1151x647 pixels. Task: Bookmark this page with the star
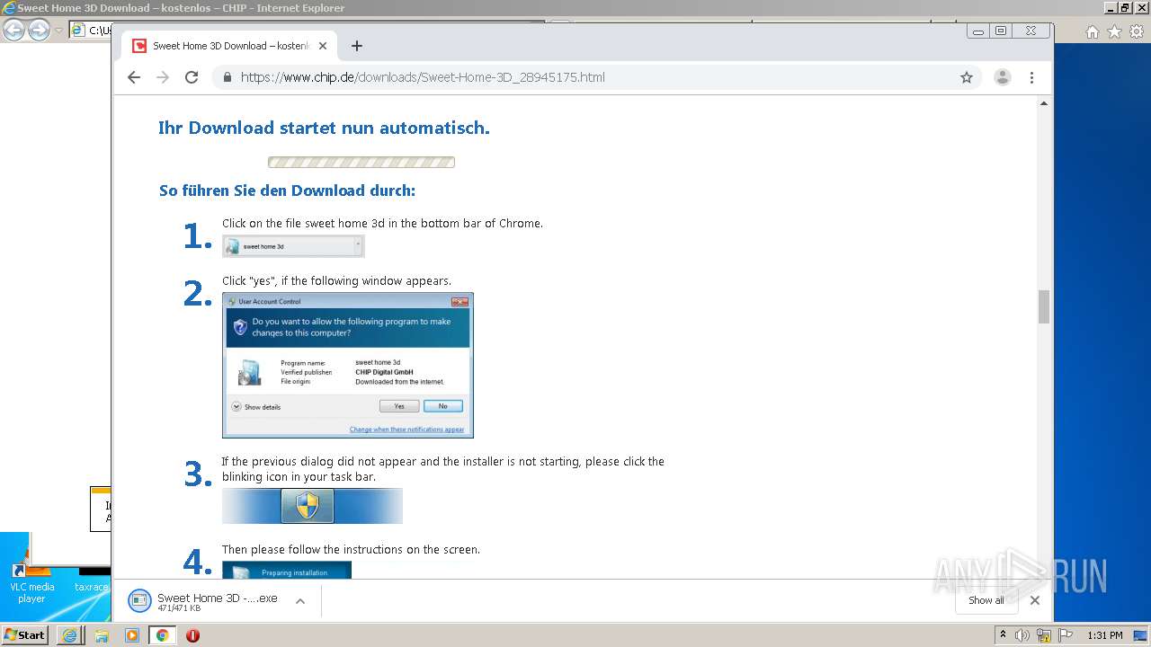click(x=967, y=77)
